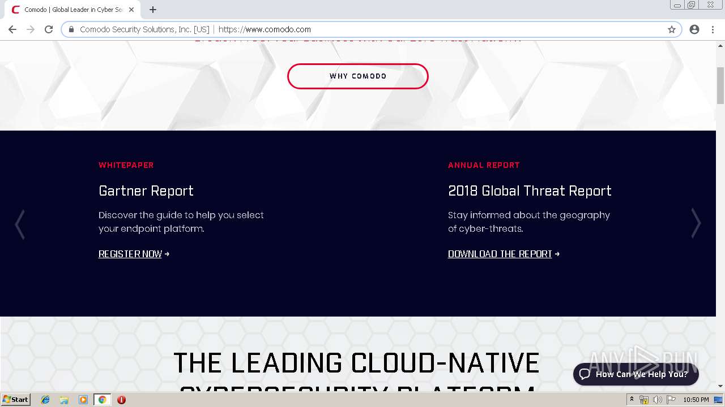Click the page vertical scrollbar thumb
725x407 pixels.
pyautogui.click(x=720, y=85)
